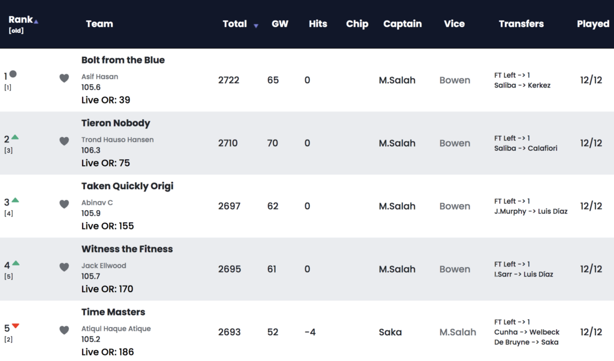Open Bolt from the Blue team link
The image size is (614, 361).
click(123, 60)
